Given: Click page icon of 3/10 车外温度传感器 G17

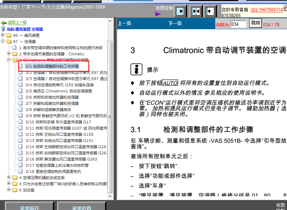Looking at the screenshot, I should pyautogui.click(x=21, y=122).
